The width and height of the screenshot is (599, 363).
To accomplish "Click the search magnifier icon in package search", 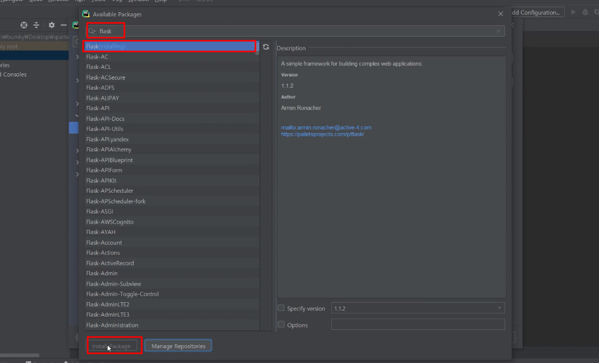I will [92, 31].
